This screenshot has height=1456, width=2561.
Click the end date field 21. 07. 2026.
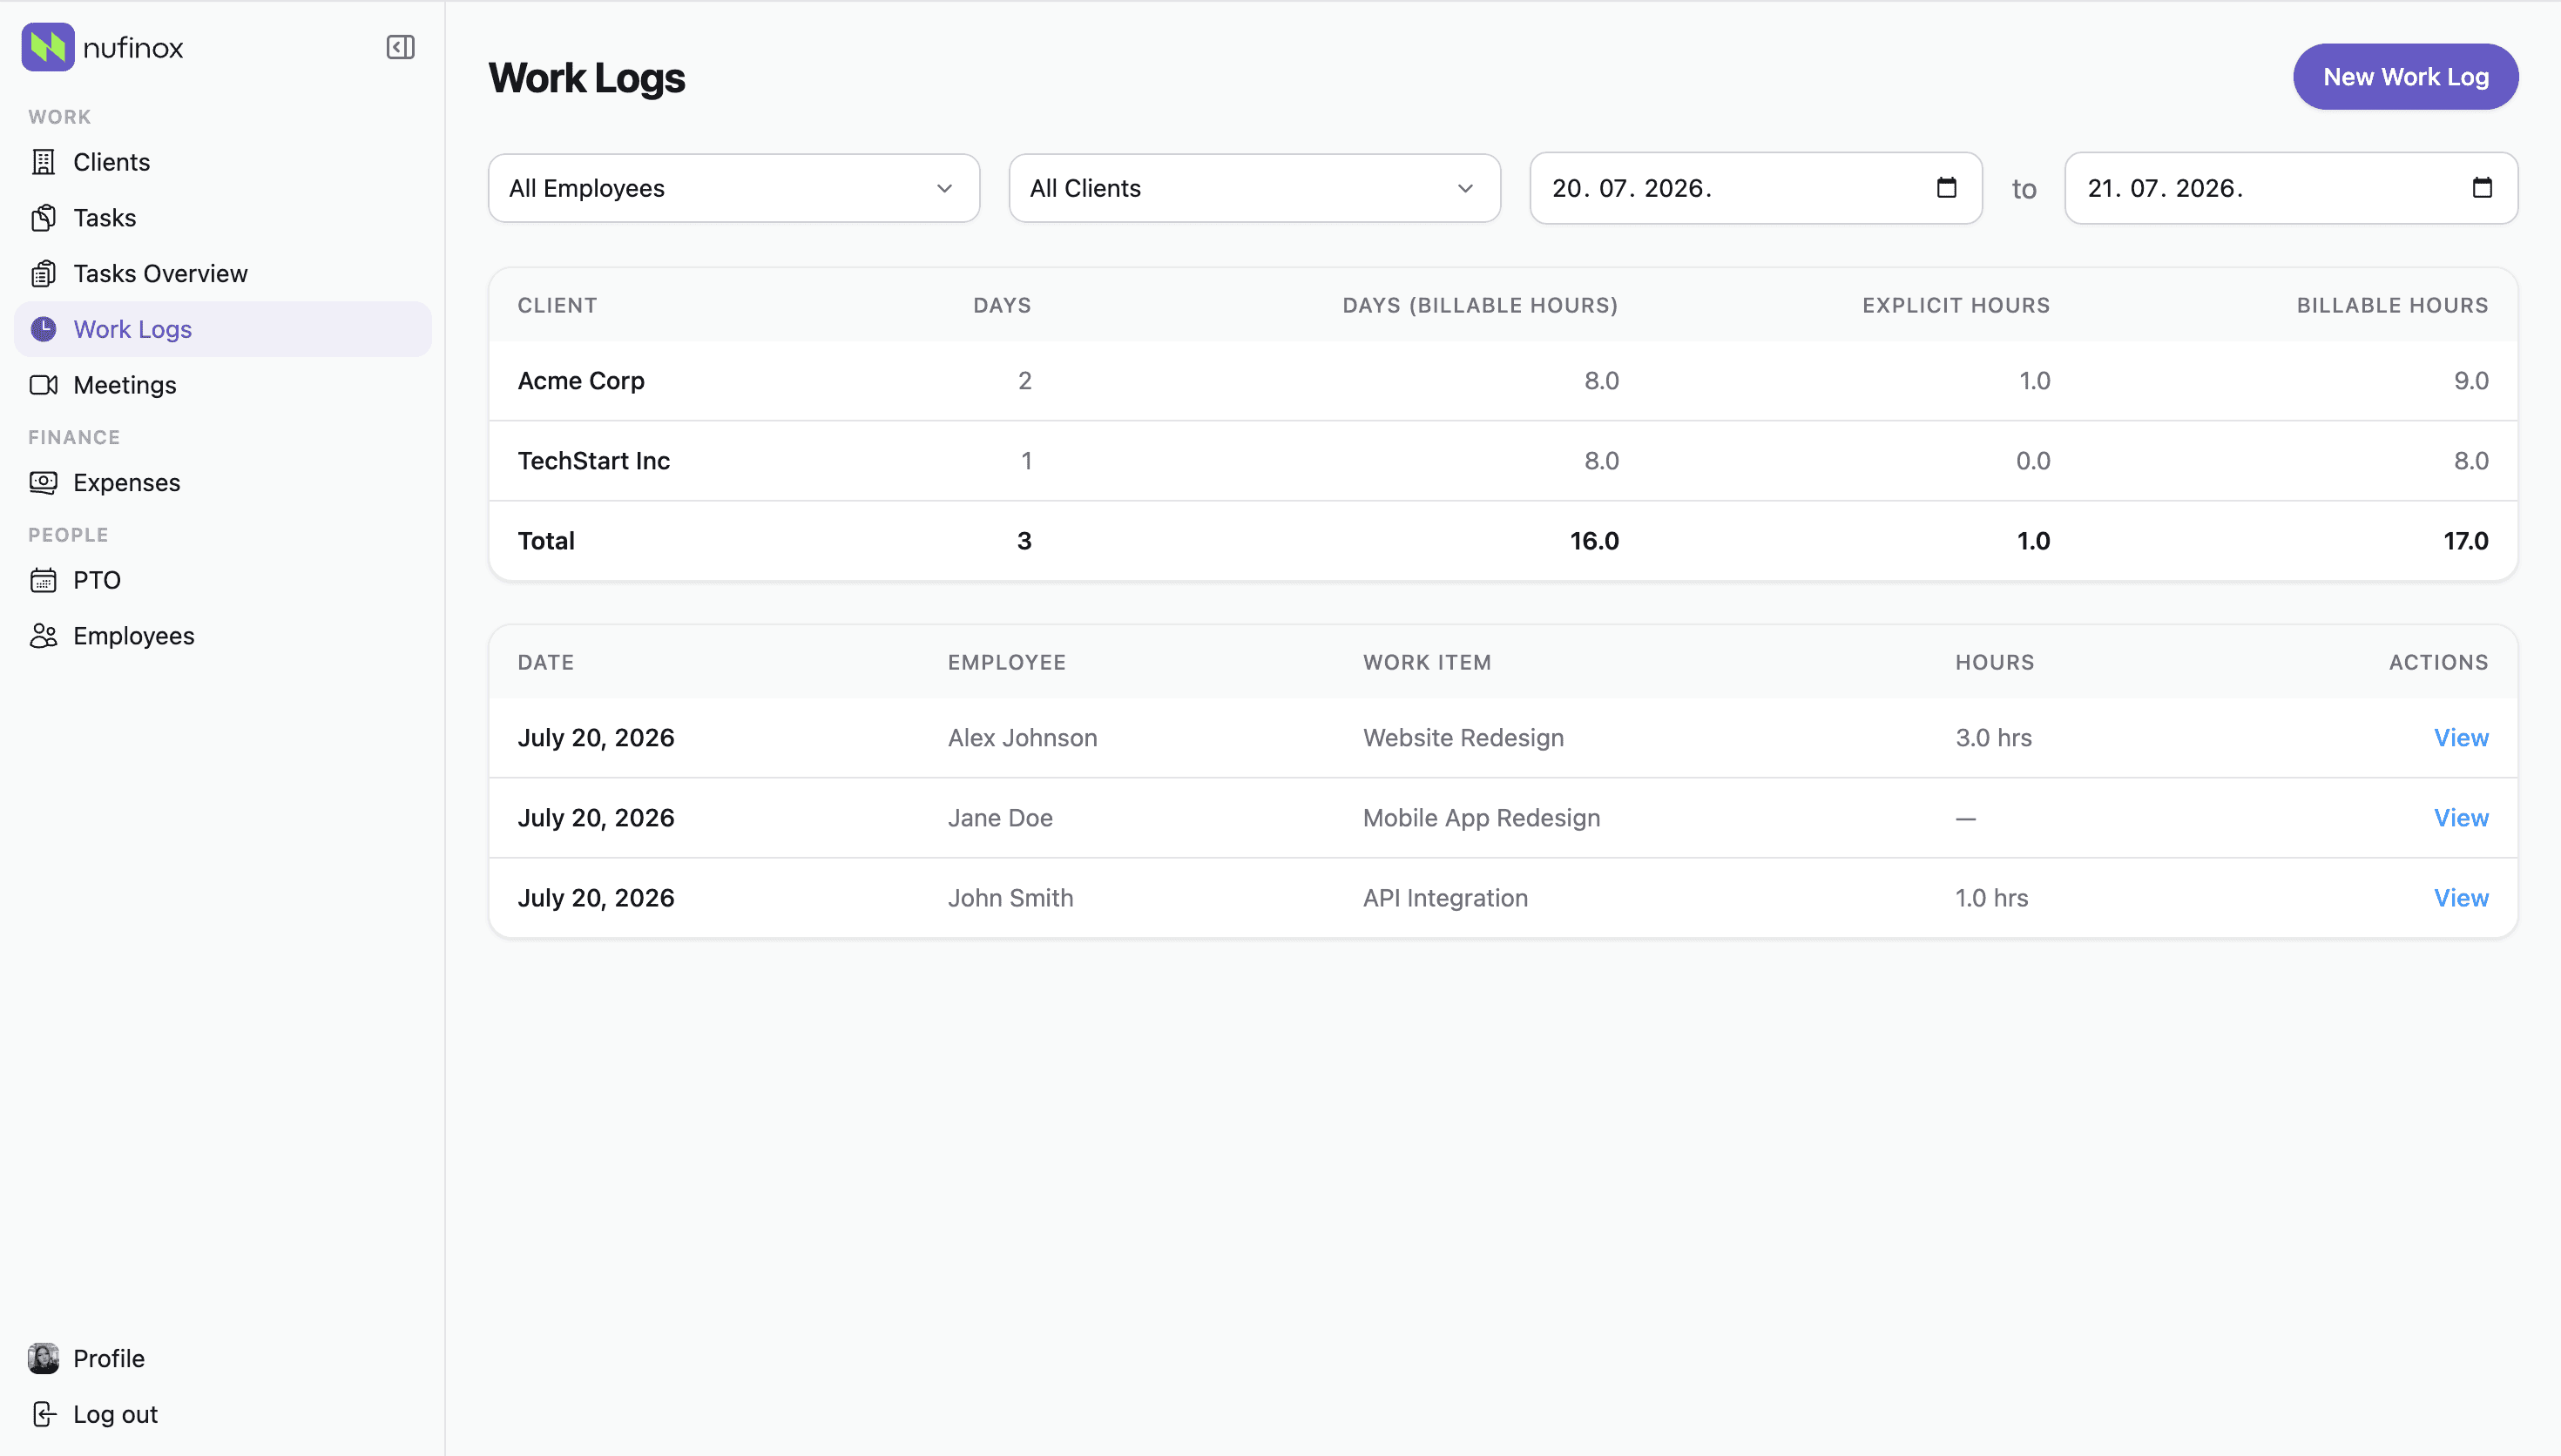coord(2291,188)
